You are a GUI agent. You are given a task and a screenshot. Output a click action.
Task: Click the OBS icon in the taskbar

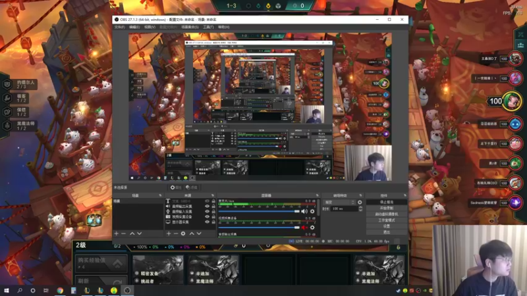pos(127,291)
